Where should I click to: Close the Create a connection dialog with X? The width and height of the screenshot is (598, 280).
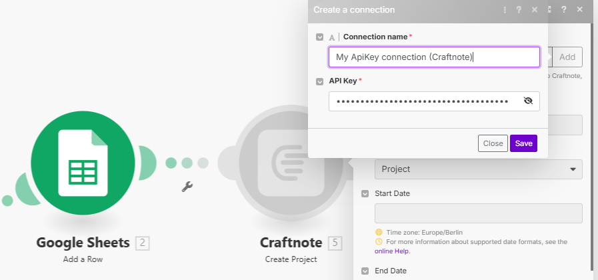[535, 10]
